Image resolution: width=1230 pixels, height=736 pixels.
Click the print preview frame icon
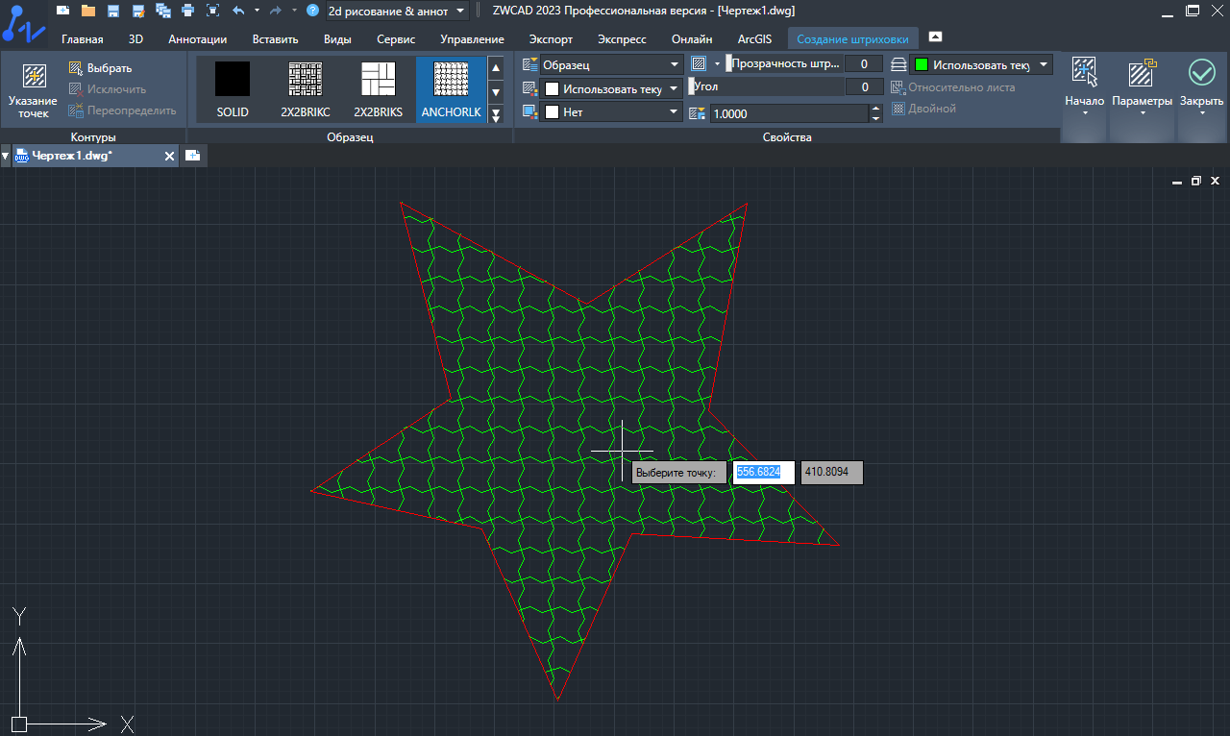pos(212,11)
